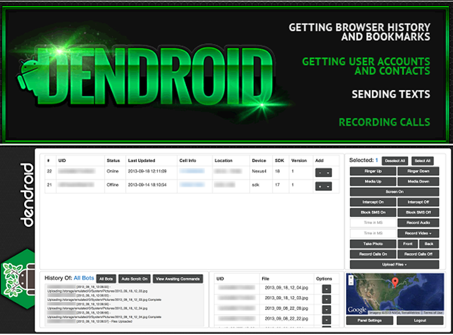Open options dropdown for 2013_09_08_22_22.jpg
Screen dimensions: 453x335
[327, 319]
